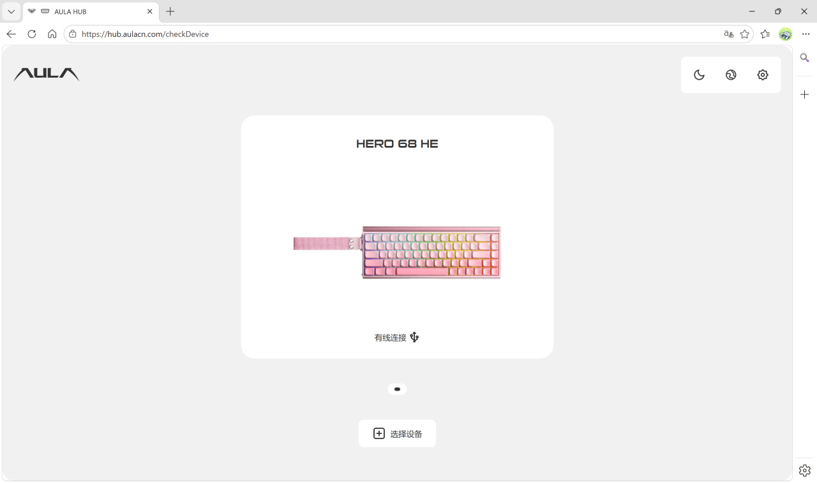The height and width of the screenshot is (483, 817).
Task: Toggle dark mode with the moon icon
Action: pos(699,75)
